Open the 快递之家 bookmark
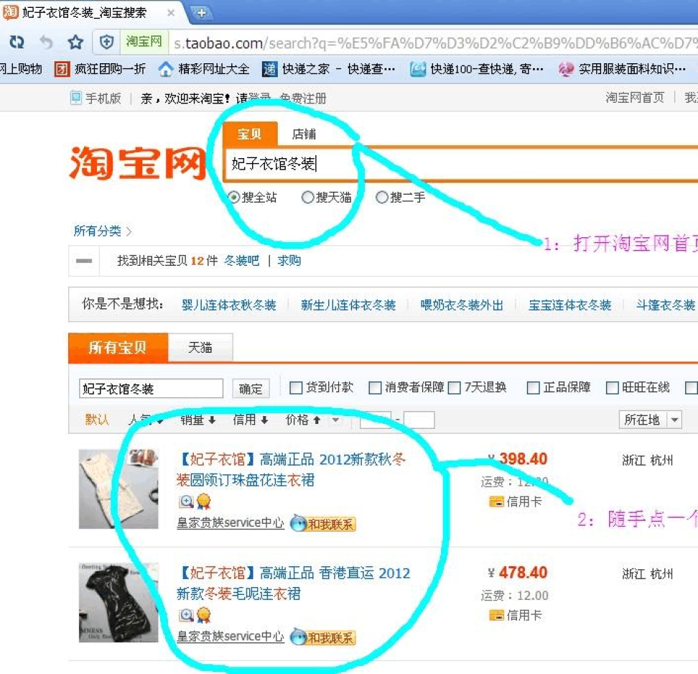This screenshot has height=674, width=698. [329, 69]
